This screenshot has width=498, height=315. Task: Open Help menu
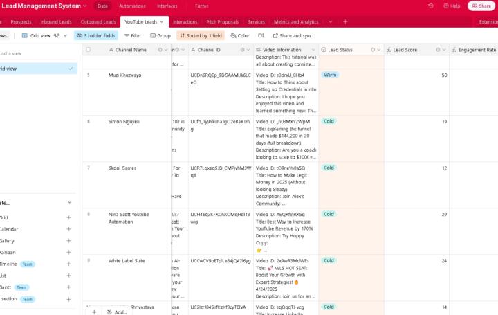(452, 6)
